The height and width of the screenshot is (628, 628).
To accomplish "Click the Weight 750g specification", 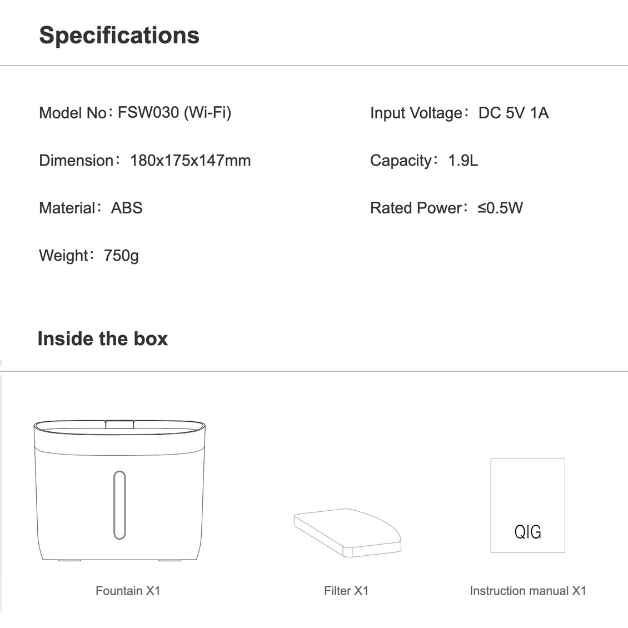I will pyautogui.click(x=89, y=256).
